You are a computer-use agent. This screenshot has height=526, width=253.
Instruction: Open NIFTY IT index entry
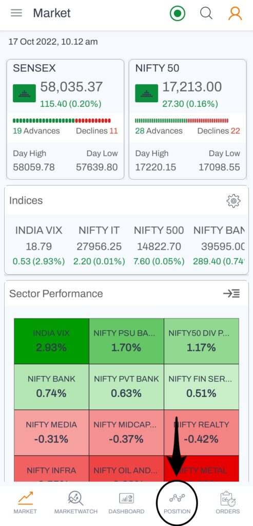[x=99, y=246]
